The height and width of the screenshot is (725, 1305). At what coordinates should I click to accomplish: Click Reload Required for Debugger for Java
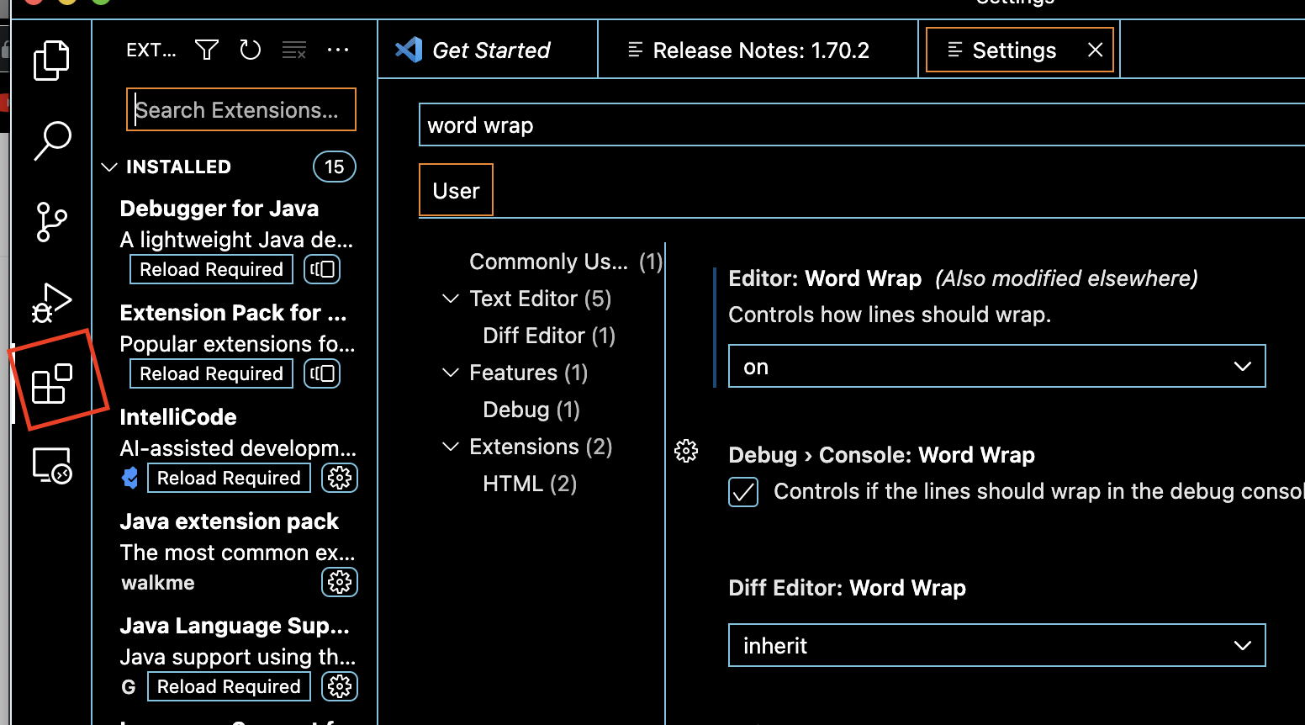pos(211,269)
